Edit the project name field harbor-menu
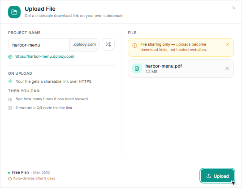This screenshot has width=242, height=188. pyautogui.click(x=39, y=45)
